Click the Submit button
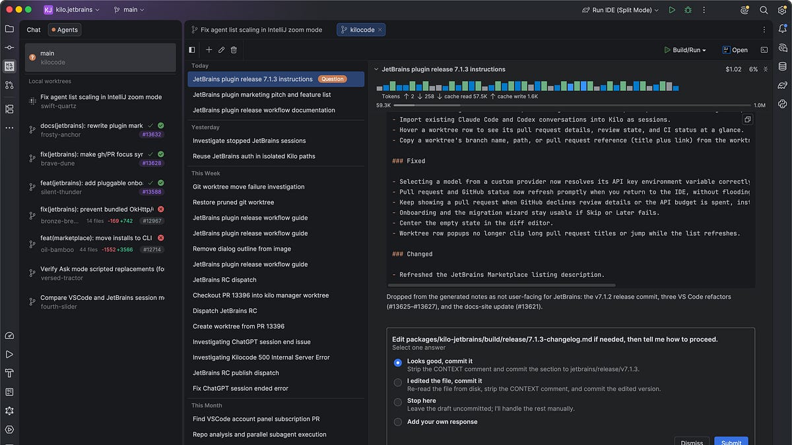This screenshot has width=792, height=445. click(x=731, y=442)
